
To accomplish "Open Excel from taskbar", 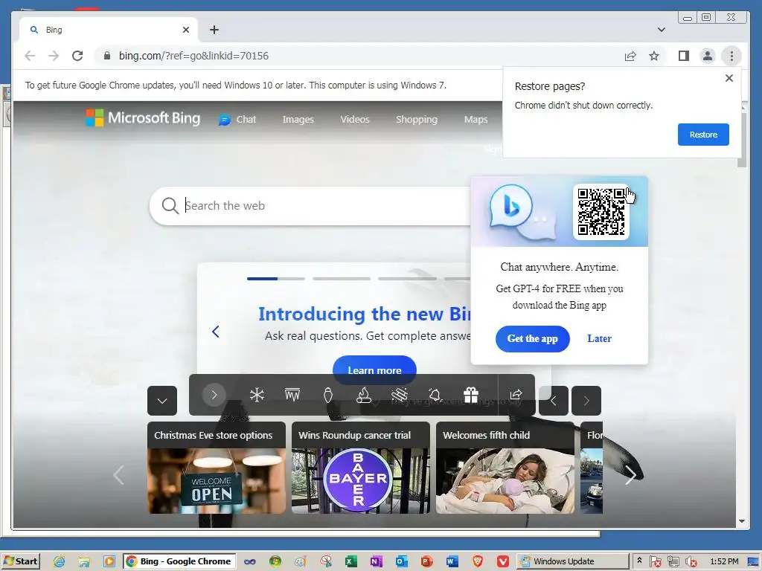I will 351,561.
